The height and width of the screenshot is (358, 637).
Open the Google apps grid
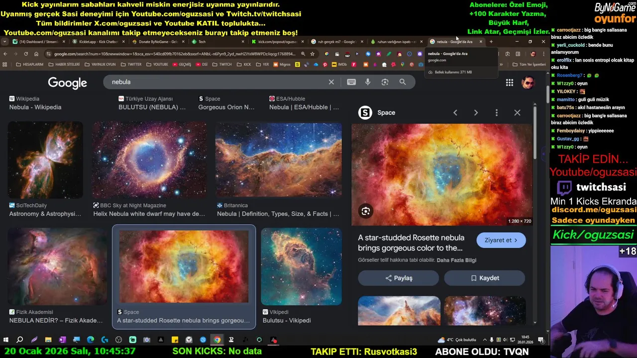pyautogui.click(x=510, y=83)
